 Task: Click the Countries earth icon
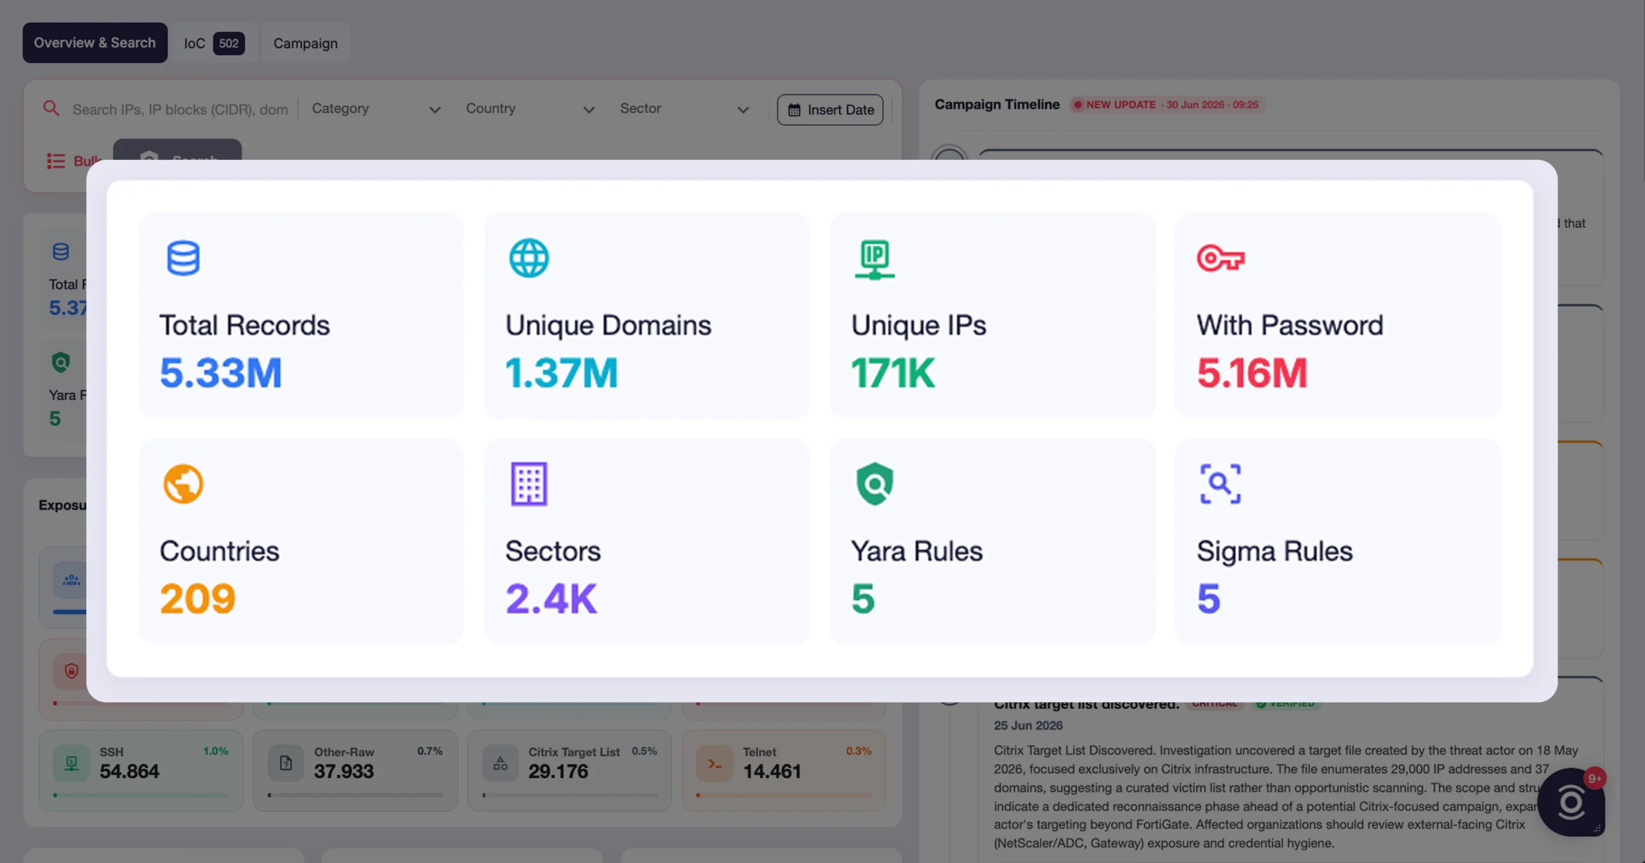coord(183,484)
